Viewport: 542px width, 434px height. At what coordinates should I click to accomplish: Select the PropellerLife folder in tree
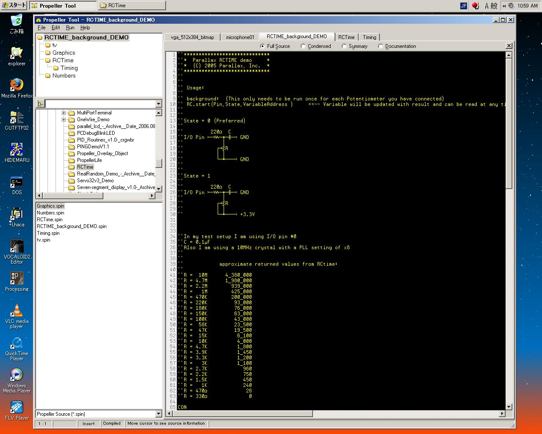pos(89,160)
